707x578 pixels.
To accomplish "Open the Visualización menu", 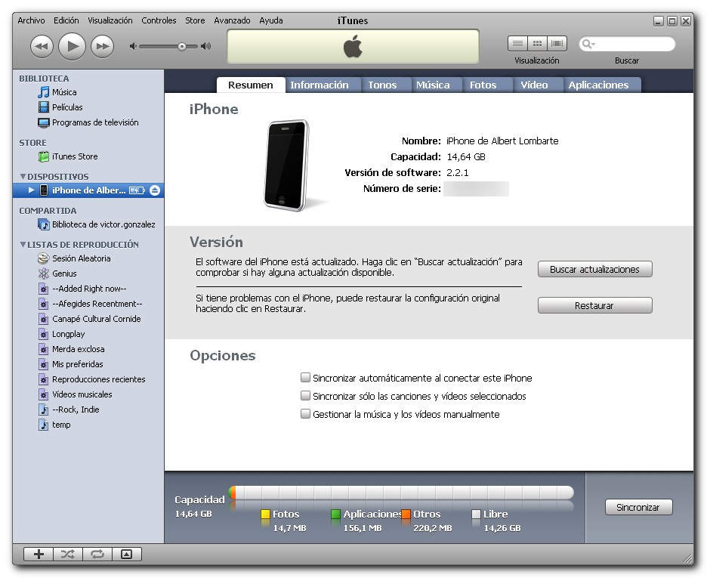I will pyautogui.click(x=110, y=20).
